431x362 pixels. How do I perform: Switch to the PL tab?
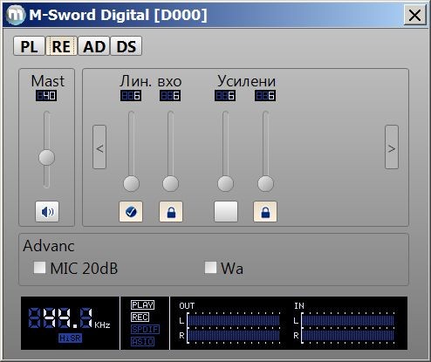[29, 46]
